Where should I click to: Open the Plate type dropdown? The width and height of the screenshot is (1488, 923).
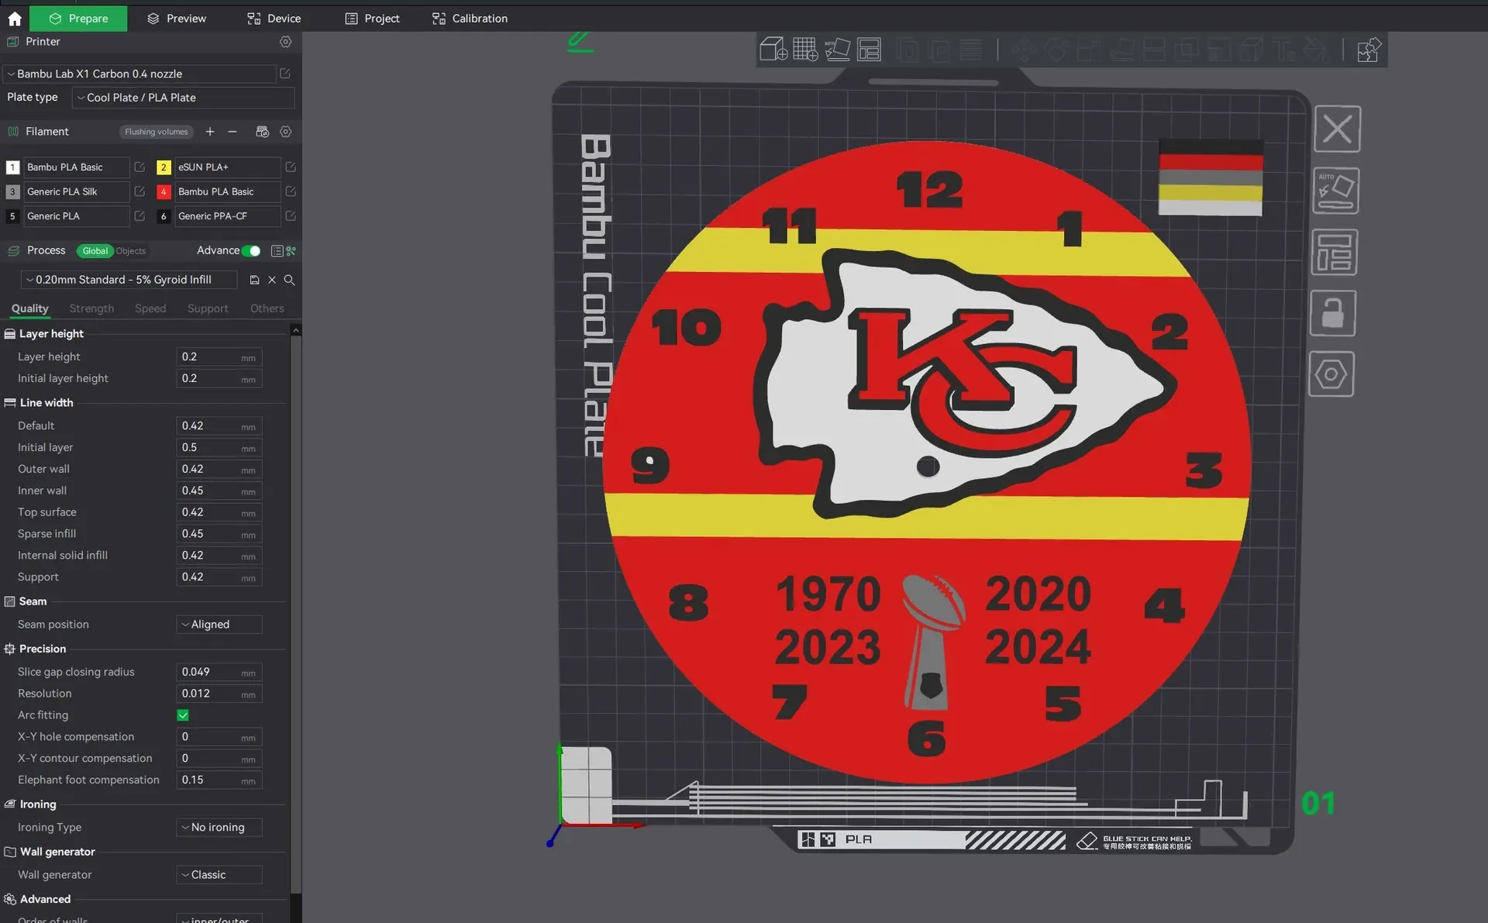[183, 98]
